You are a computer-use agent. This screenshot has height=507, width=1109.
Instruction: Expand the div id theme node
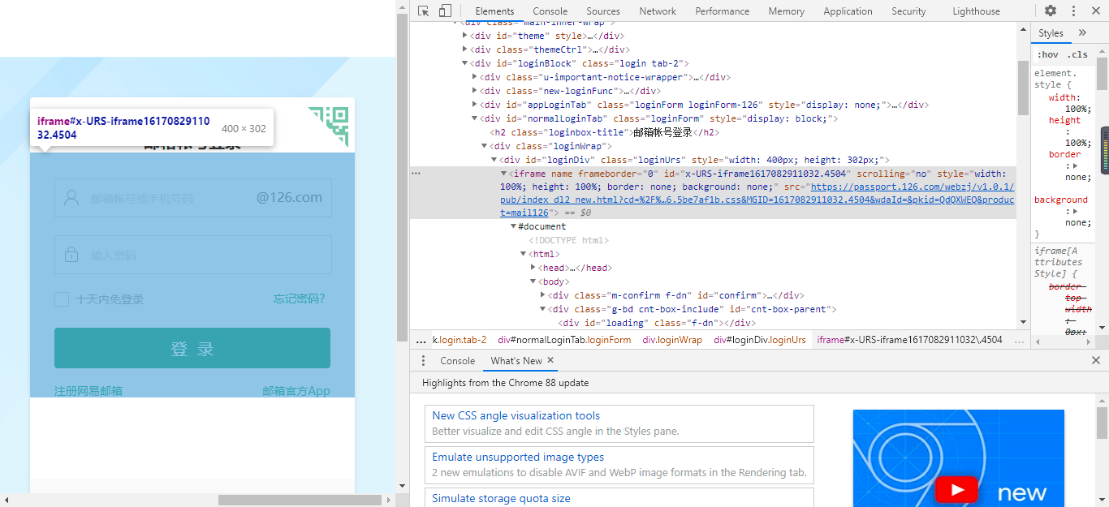(465, 36)
